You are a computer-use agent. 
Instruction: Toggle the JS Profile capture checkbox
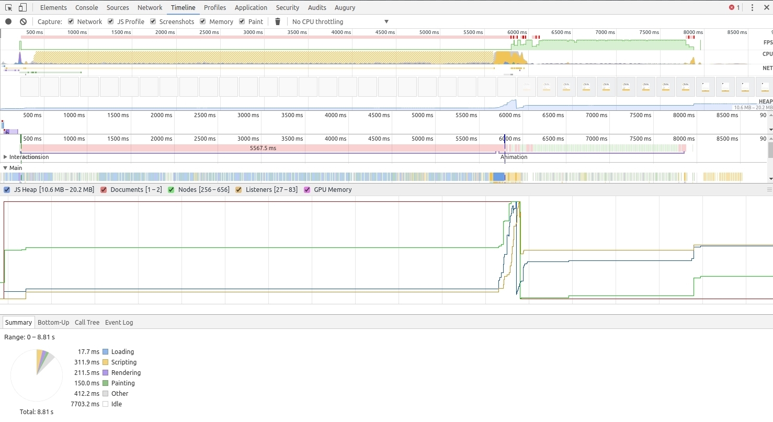tap(111, 21)
